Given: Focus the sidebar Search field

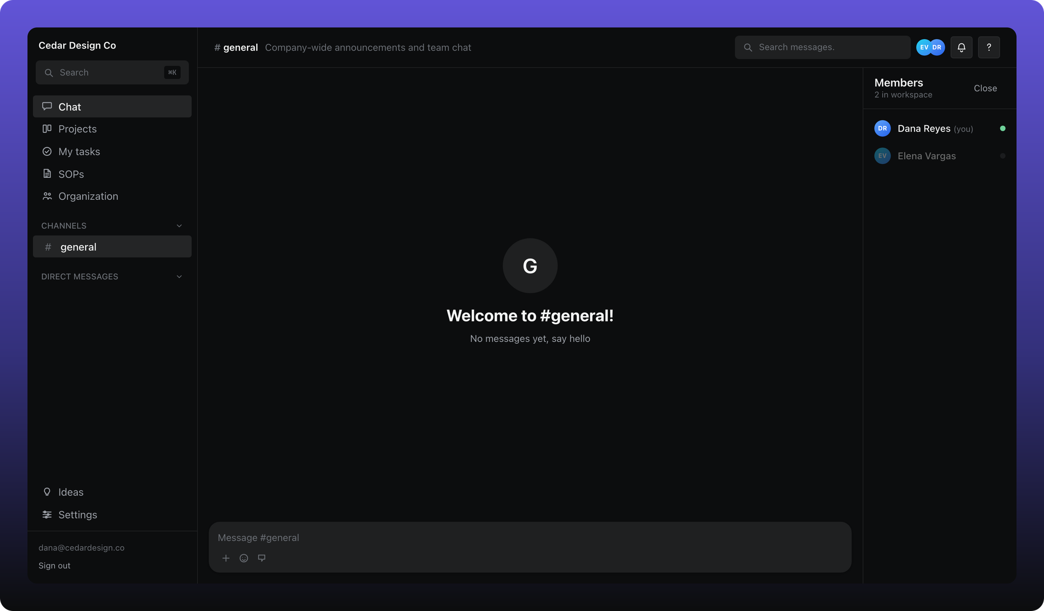Looking at the screenshot, I should coord(112,73).
